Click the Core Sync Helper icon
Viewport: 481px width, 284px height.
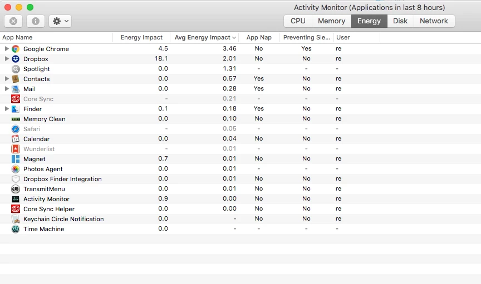[x=16, y=209]
